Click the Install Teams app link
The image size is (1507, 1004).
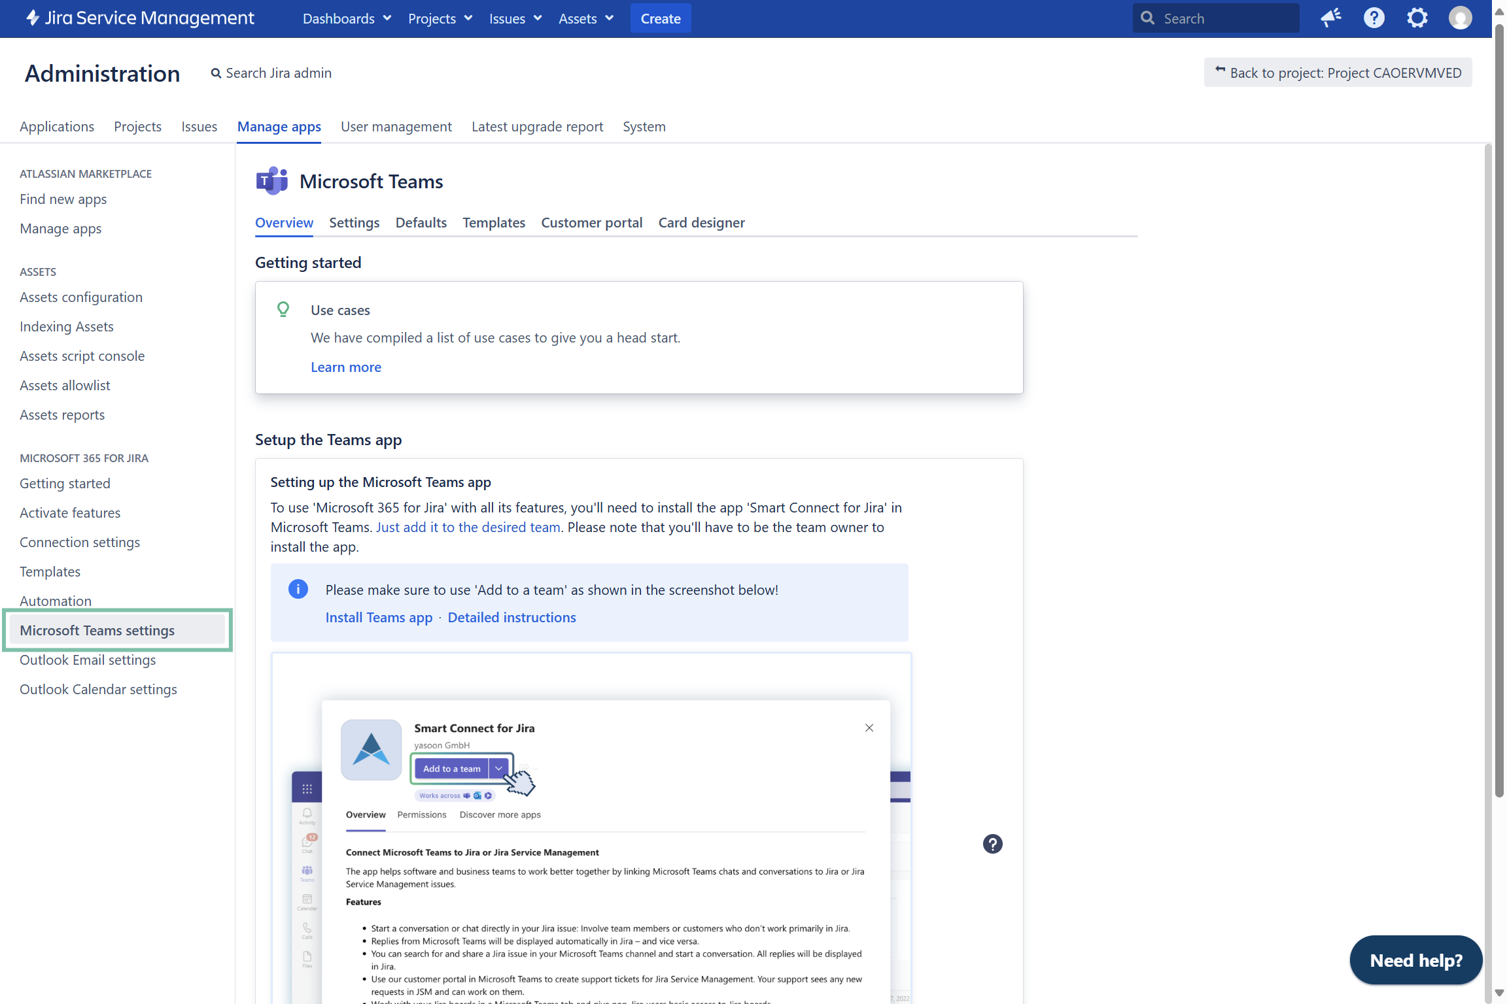tap(379, 618)
